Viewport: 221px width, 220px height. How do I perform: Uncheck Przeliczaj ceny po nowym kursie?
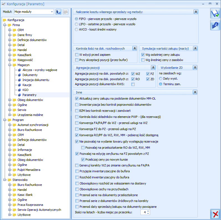[x=83, y=160]
